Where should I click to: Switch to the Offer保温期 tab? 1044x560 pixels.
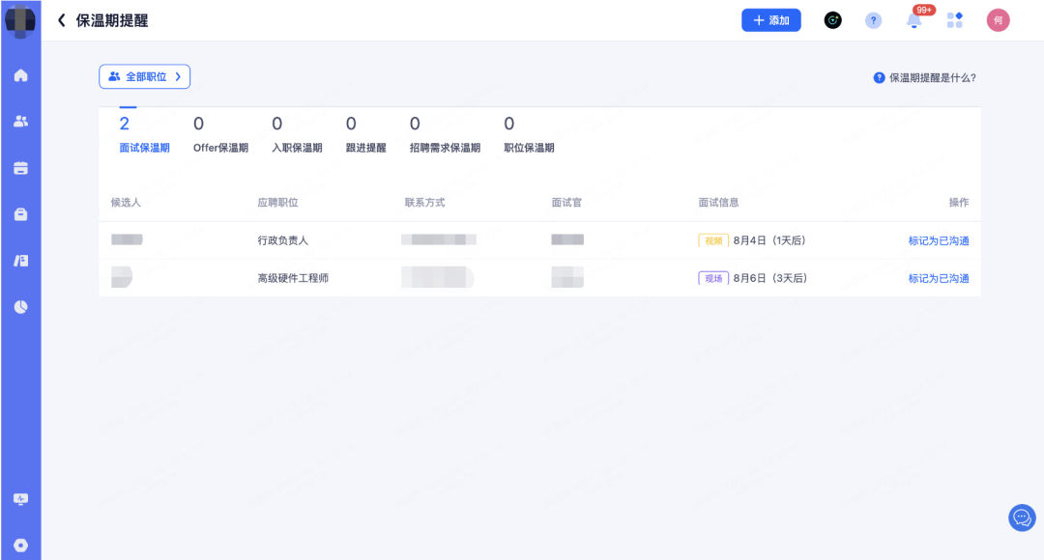point(220,135)
